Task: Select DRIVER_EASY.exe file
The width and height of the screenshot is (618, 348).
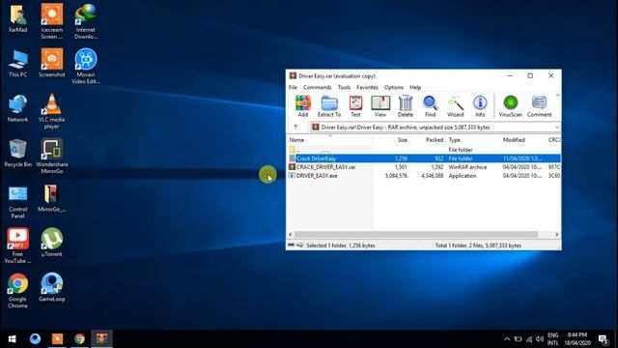Action: point(424,176)
